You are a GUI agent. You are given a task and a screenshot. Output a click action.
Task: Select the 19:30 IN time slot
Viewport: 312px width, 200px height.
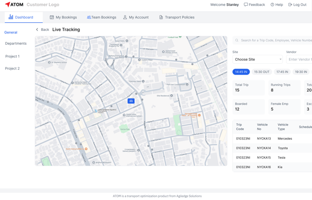point(301,72)
